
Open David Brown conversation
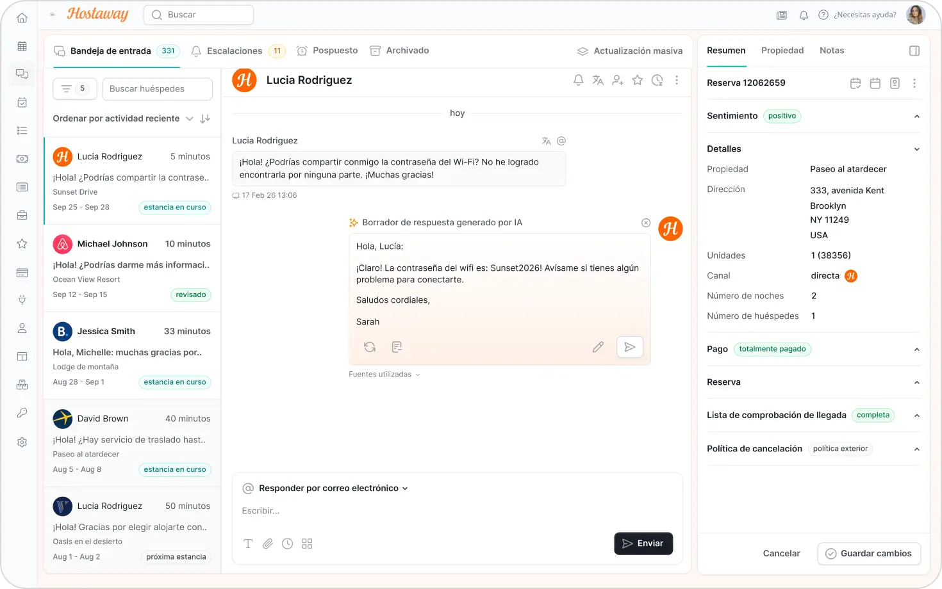point(132,444)
